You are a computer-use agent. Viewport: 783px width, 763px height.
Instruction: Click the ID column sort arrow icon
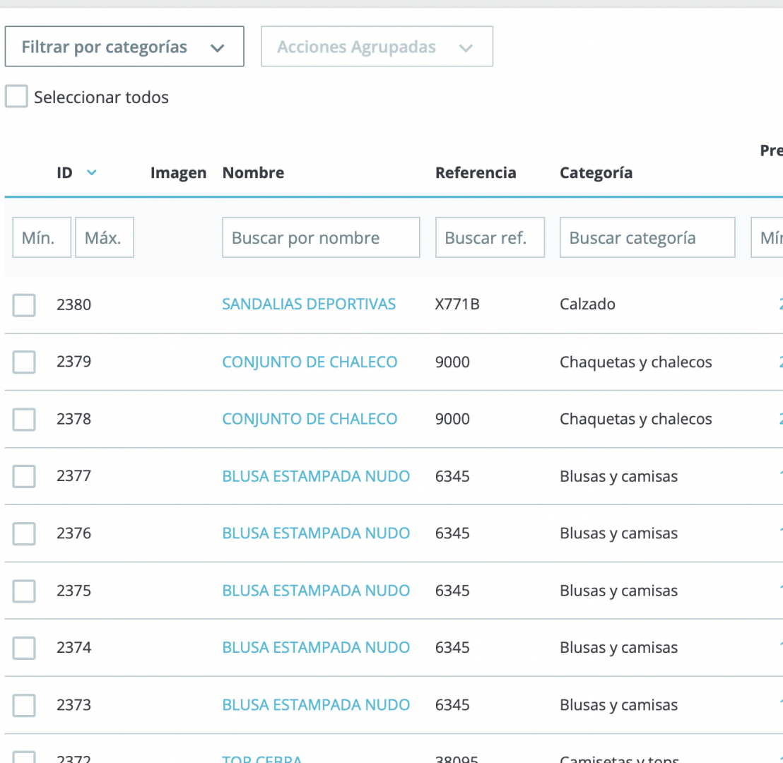tap(91, 173)
